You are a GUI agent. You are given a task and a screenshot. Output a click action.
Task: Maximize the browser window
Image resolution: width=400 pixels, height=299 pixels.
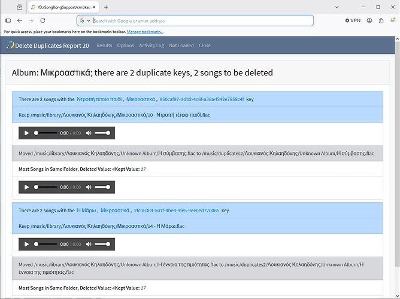pyautogui.click(x=378, y=7)
